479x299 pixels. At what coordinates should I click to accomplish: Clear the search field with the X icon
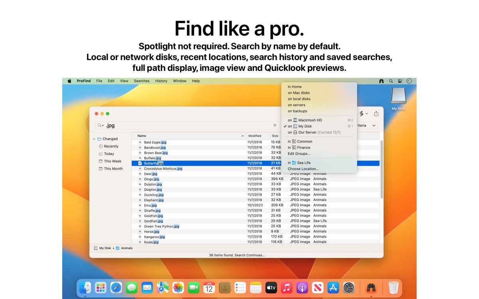point(275,125)
